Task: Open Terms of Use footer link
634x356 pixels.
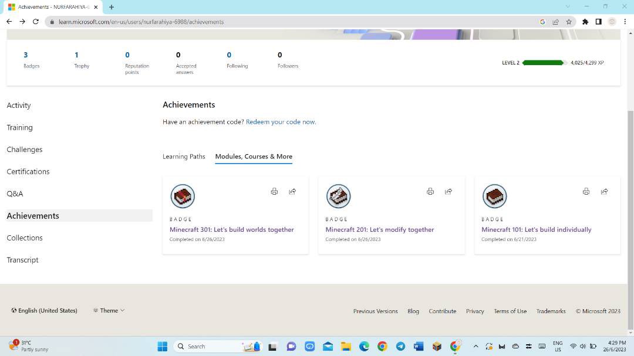Action: pos(510,311)
